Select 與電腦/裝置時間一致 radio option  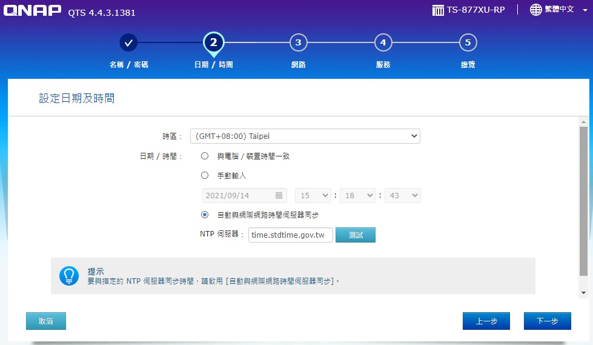click(205, 156)
